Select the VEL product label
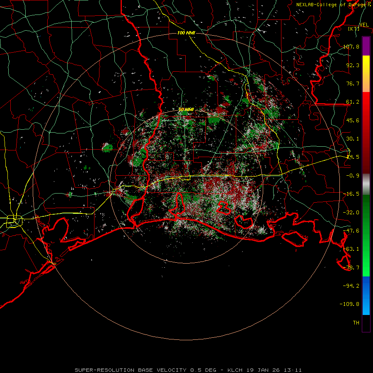The width and height of the screenshot is (373, 373). tap(364, 25)
